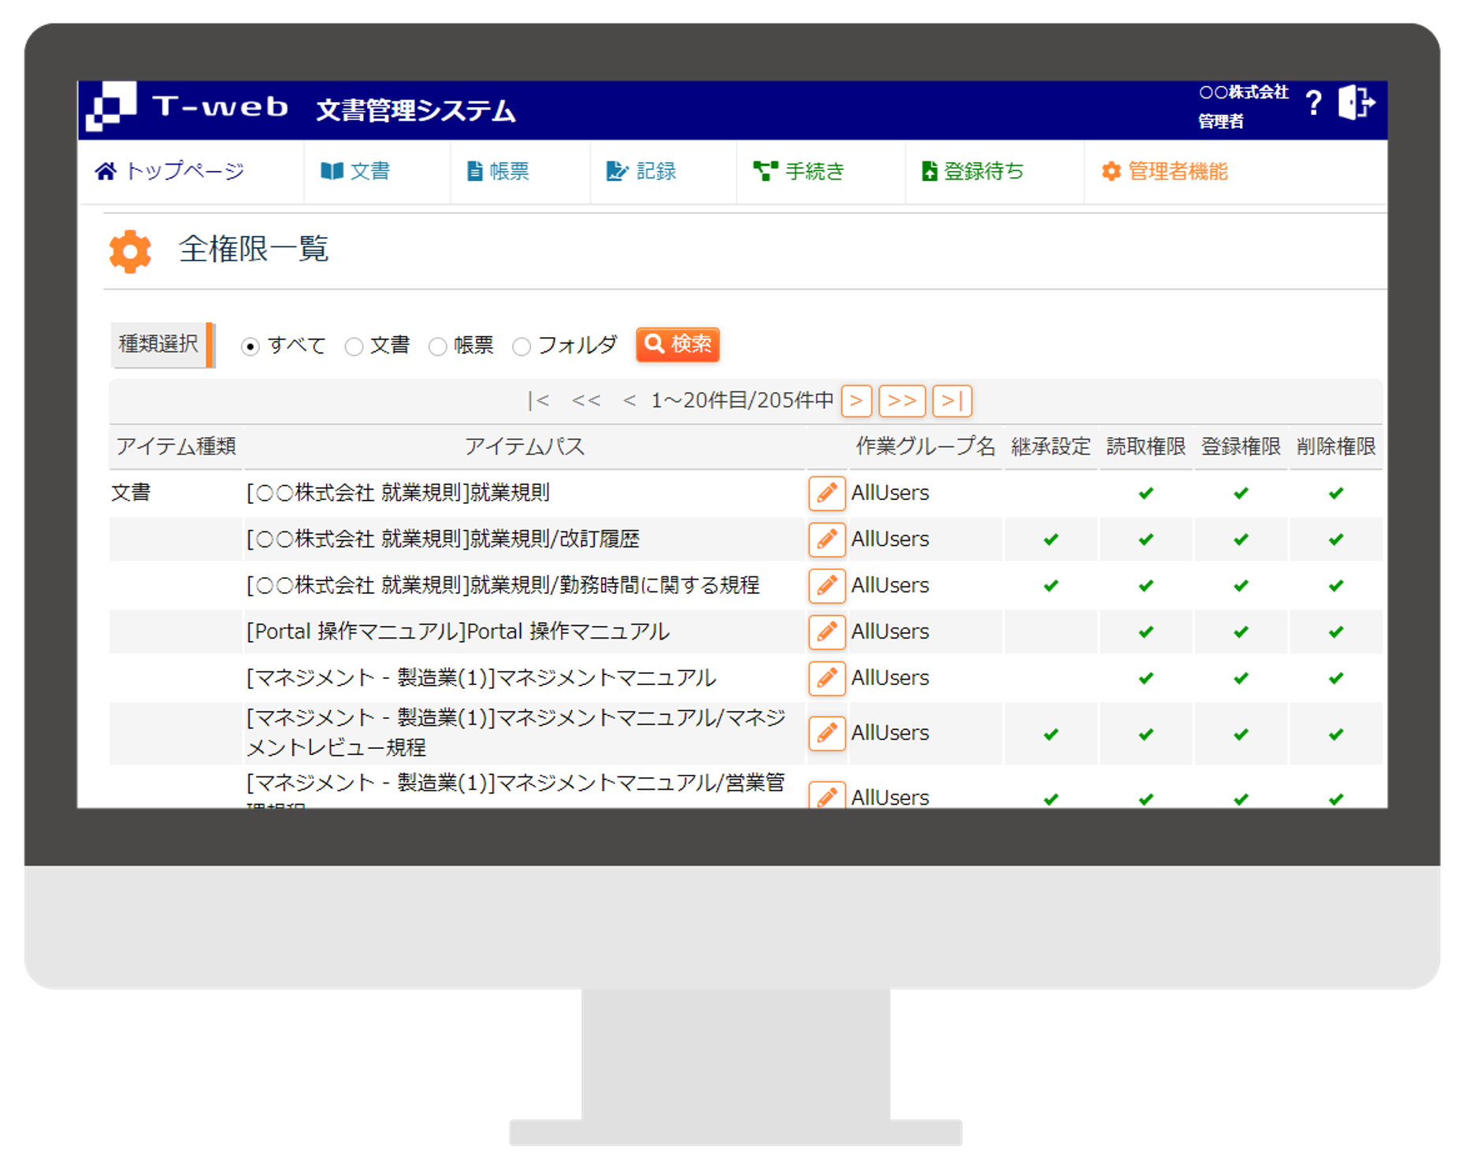1466x1163 pixels.
Task: Choose the 帳票 radio option
Action: click(x=438, y=346)
